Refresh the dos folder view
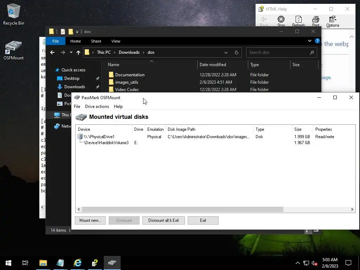This screenshot has width=360, height=270. (x=237, y=52)
